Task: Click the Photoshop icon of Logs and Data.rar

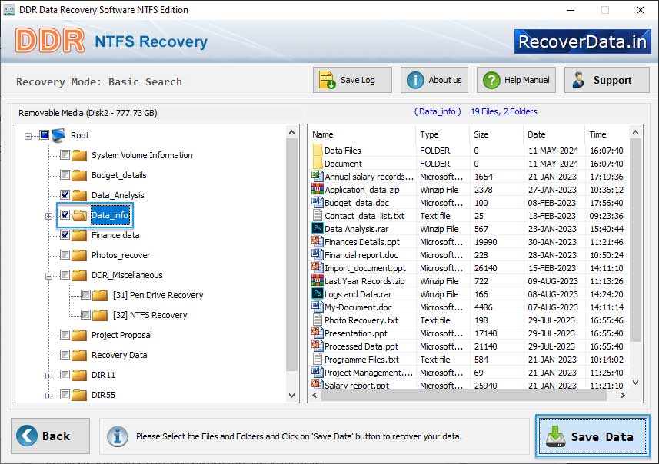Action: click(x=317, y=293)
